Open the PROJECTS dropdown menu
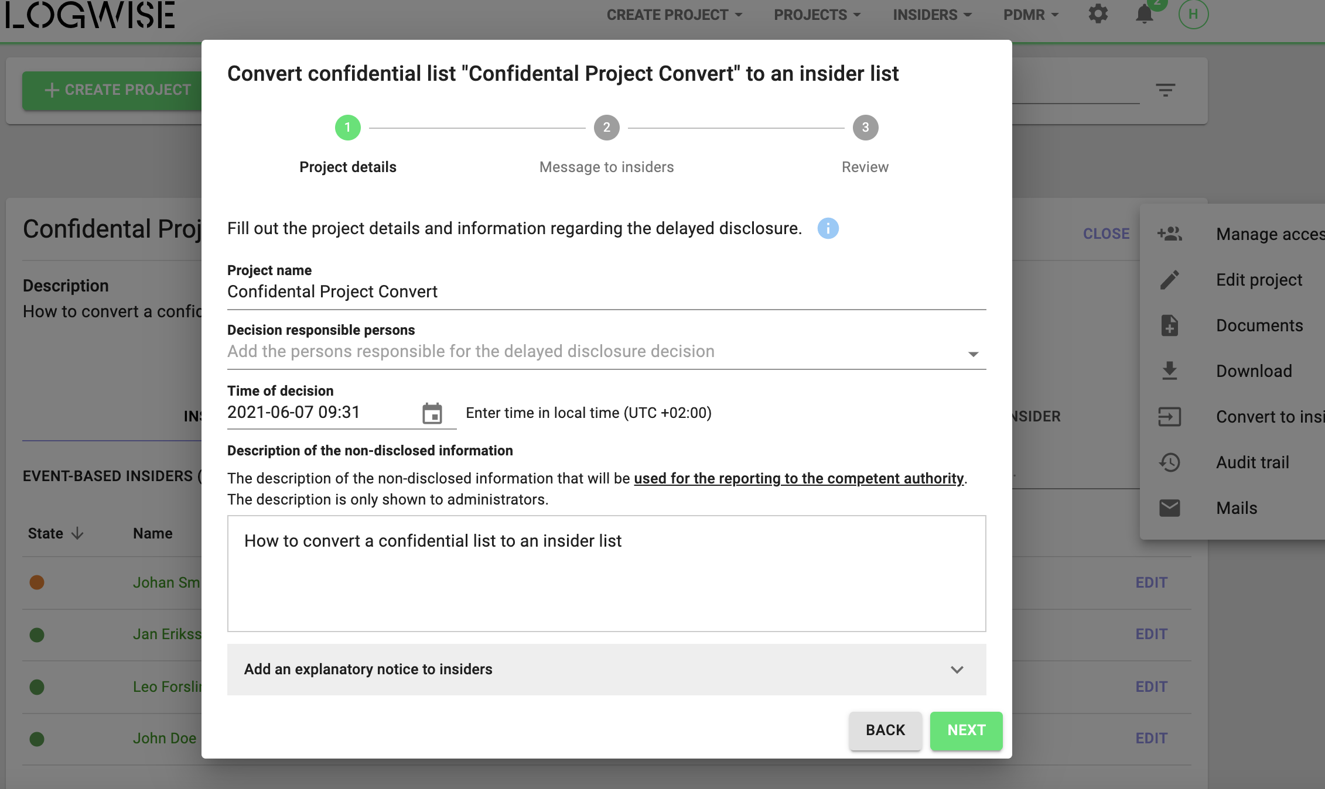Screen dimensions: 1325x789 817,15
